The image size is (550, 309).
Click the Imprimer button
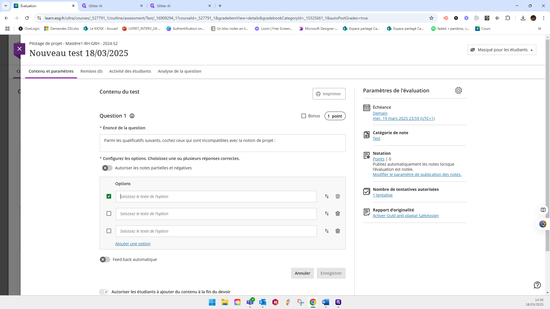click(329, 94)
